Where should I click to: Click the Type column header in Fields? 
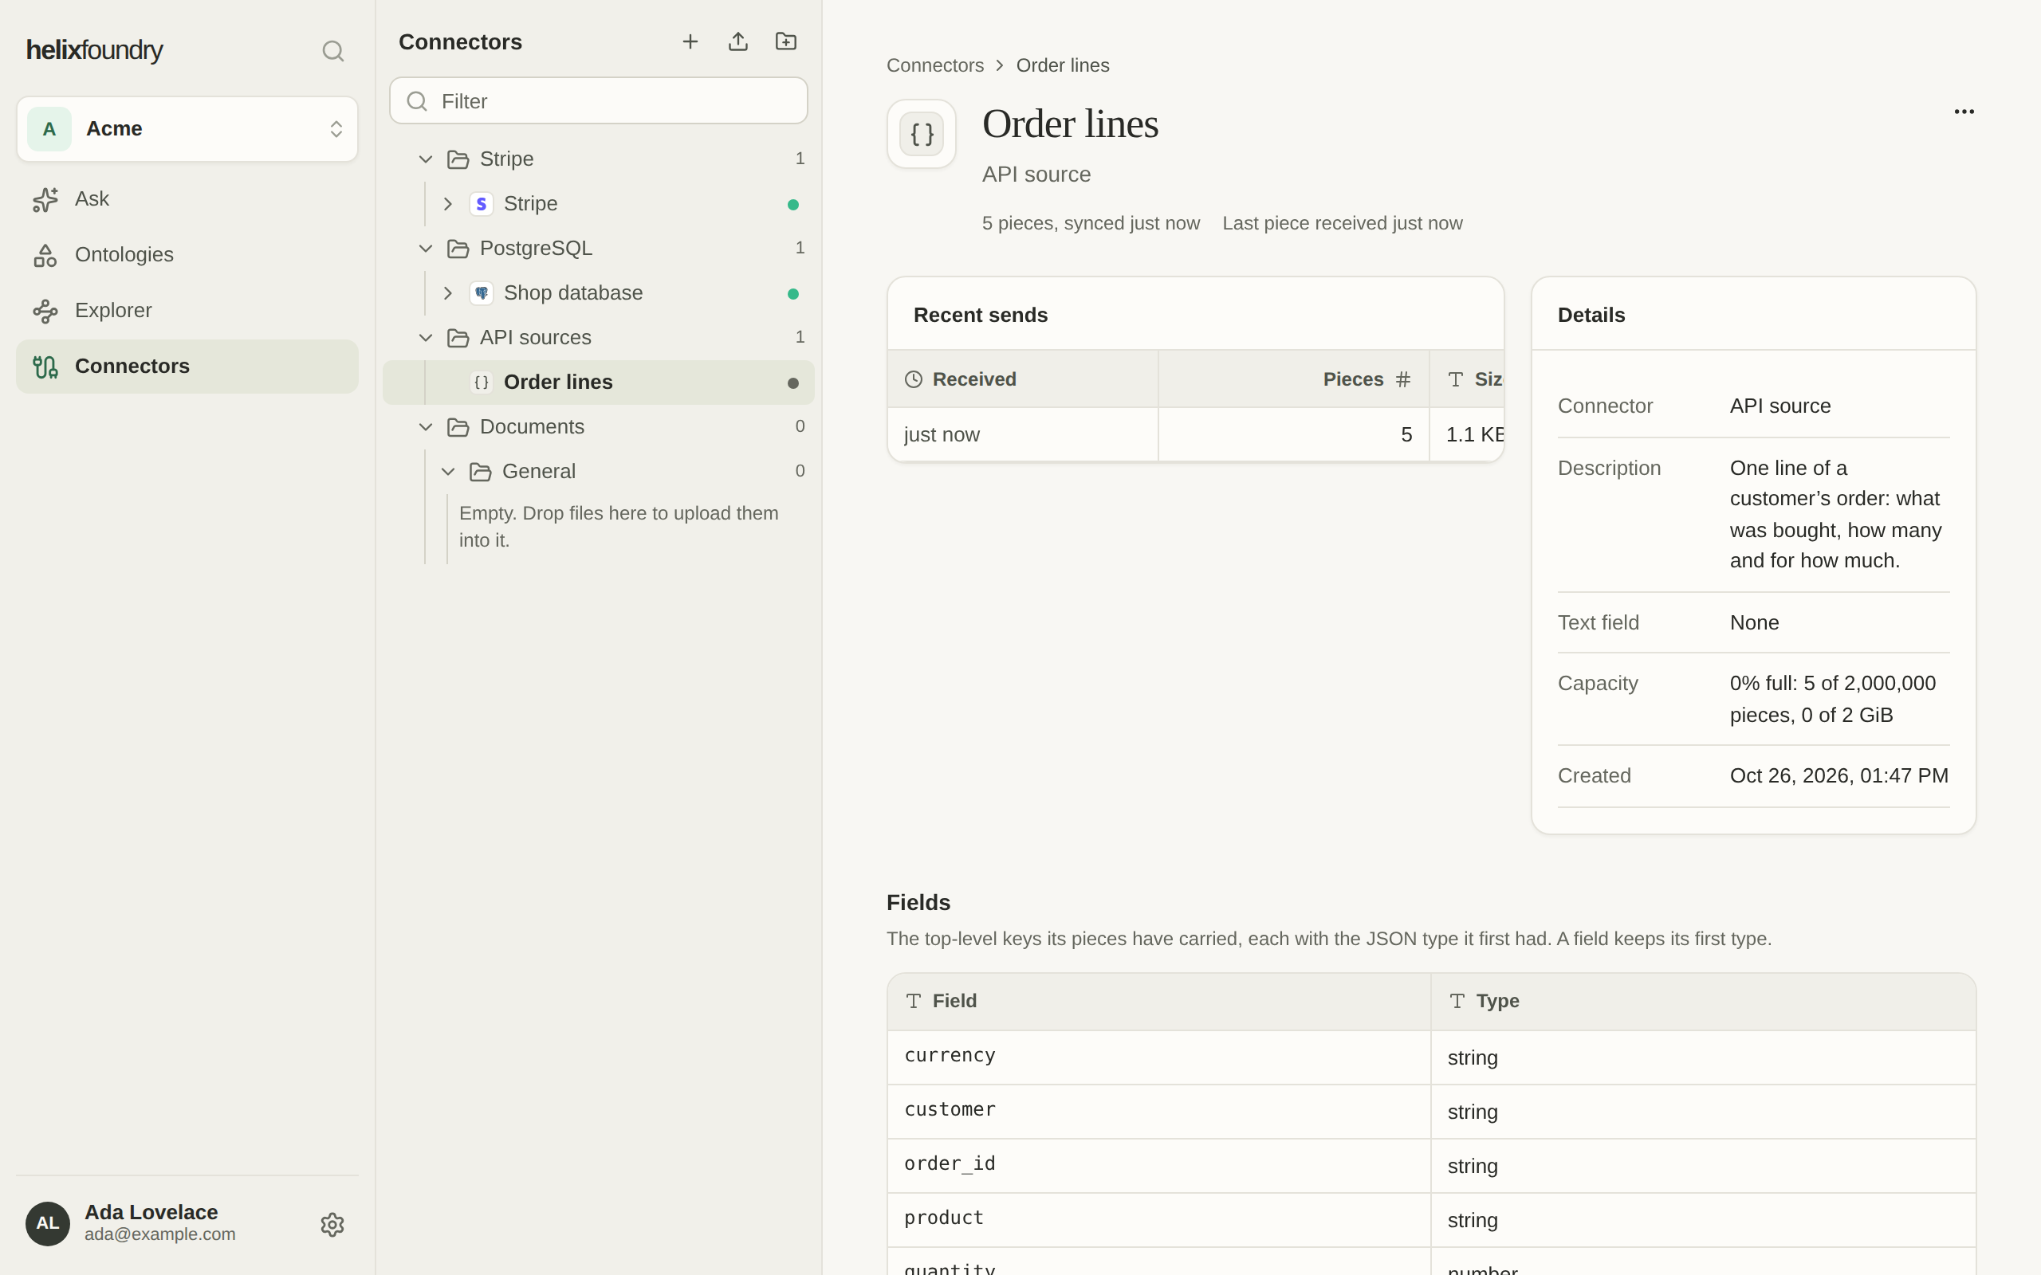1703,1001
